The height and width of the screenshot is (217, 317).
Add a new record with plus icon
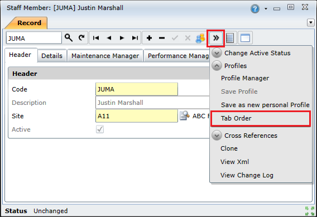click(x=149, y=38)
